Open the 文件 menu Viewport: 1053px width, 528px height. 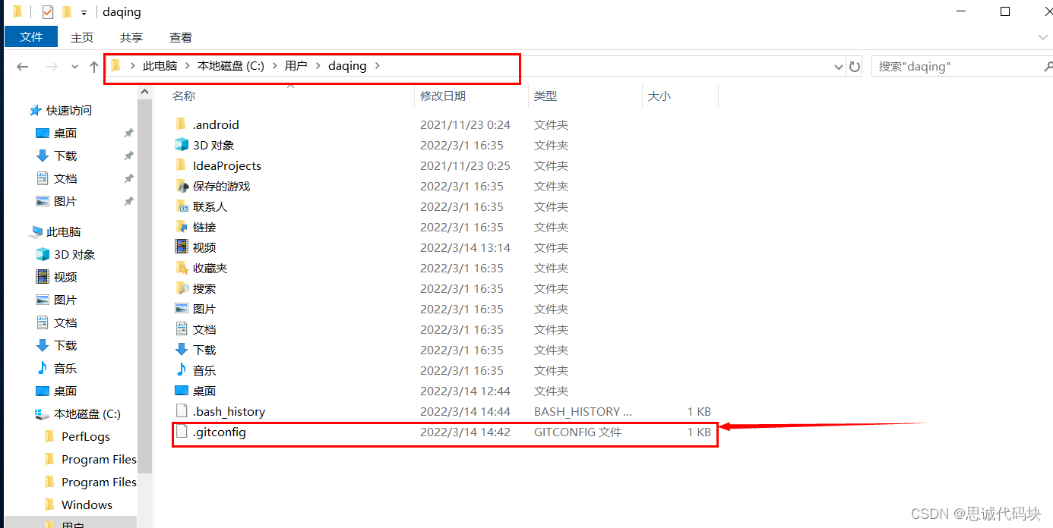(x=31, y=37)
